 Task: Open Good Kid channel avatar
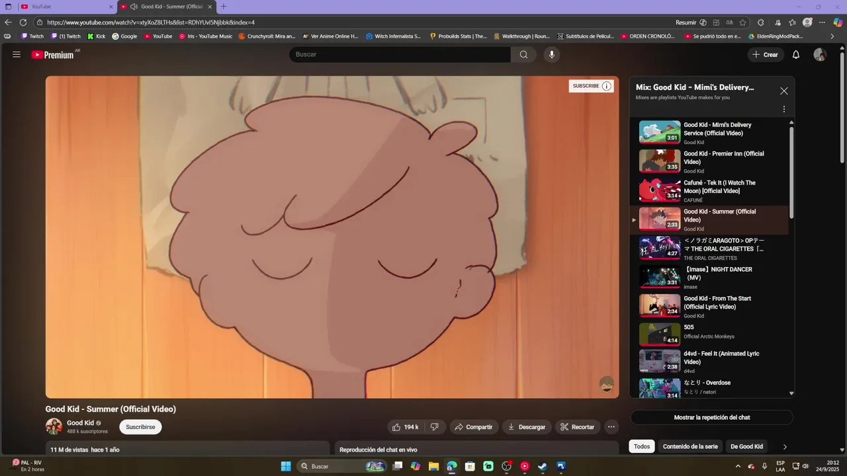click(54, 426)
